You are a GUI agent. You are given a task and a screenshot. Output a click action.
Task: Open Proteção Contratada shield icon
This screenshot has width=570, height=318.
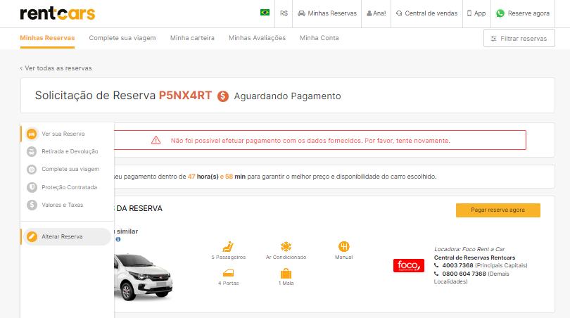pos(32,187)
